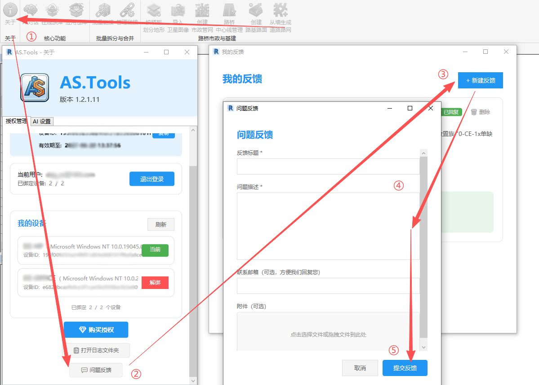
Task: Click the About window scrollbar up arrow
Action: (x=193, y=131)
